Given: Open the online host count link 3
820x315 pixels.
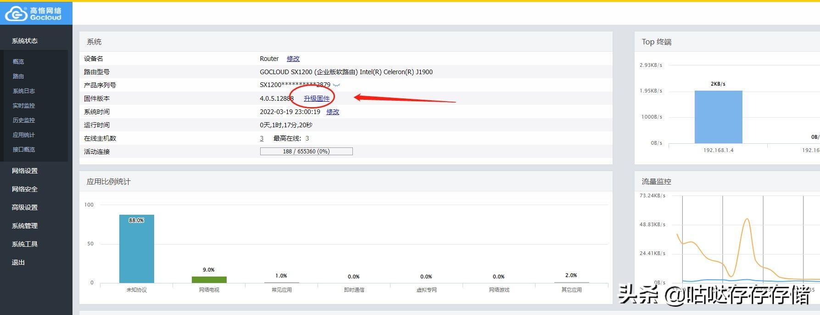Looking at the screenshot, I should 262,138.
